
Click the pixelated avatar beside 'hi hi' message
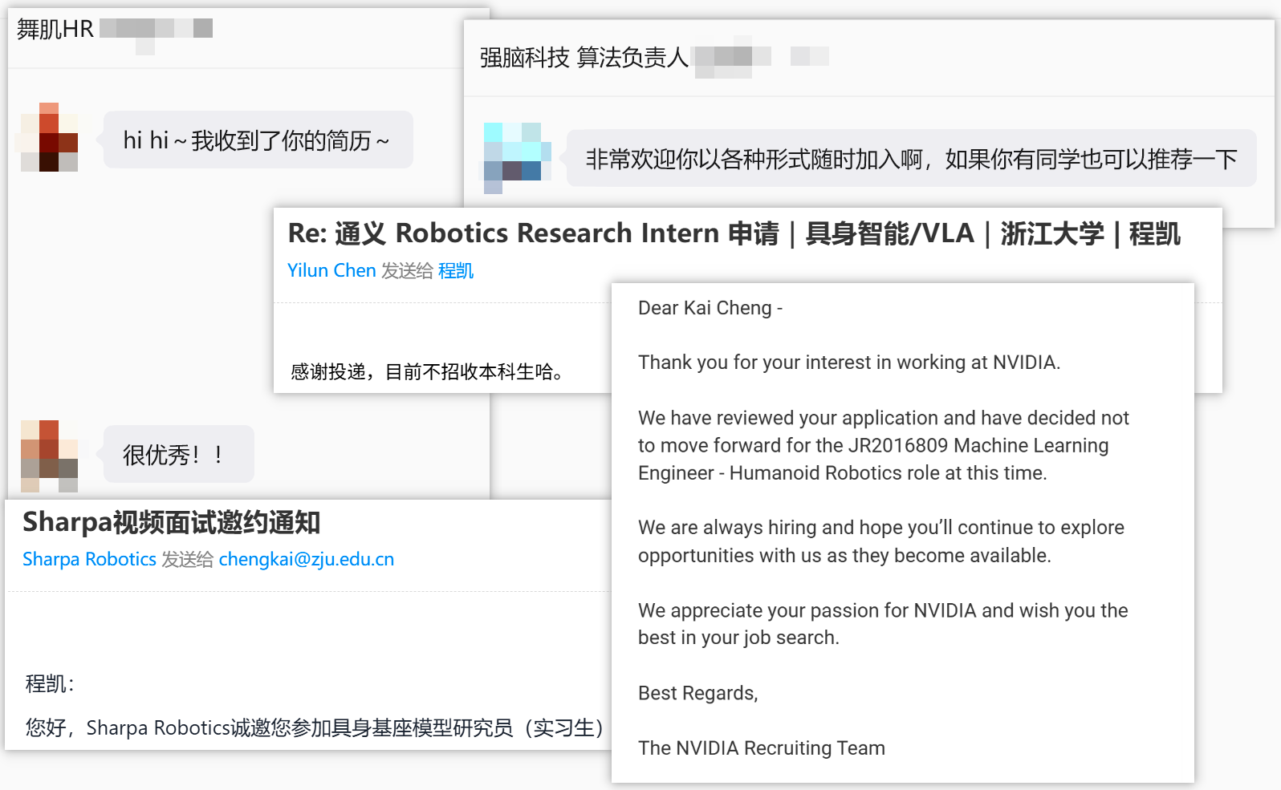[47, 137]
